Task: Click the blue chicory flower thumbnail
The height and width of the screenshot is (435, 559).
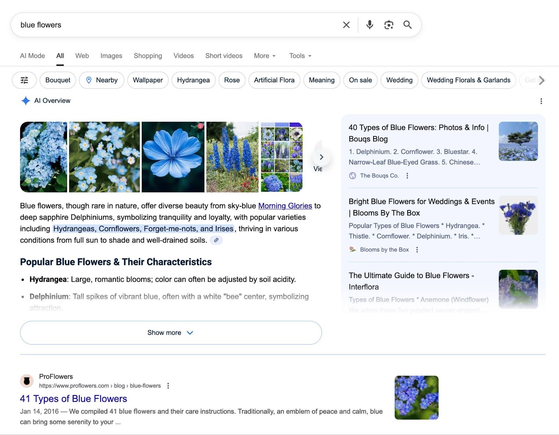Action: (x=174, y=157)
